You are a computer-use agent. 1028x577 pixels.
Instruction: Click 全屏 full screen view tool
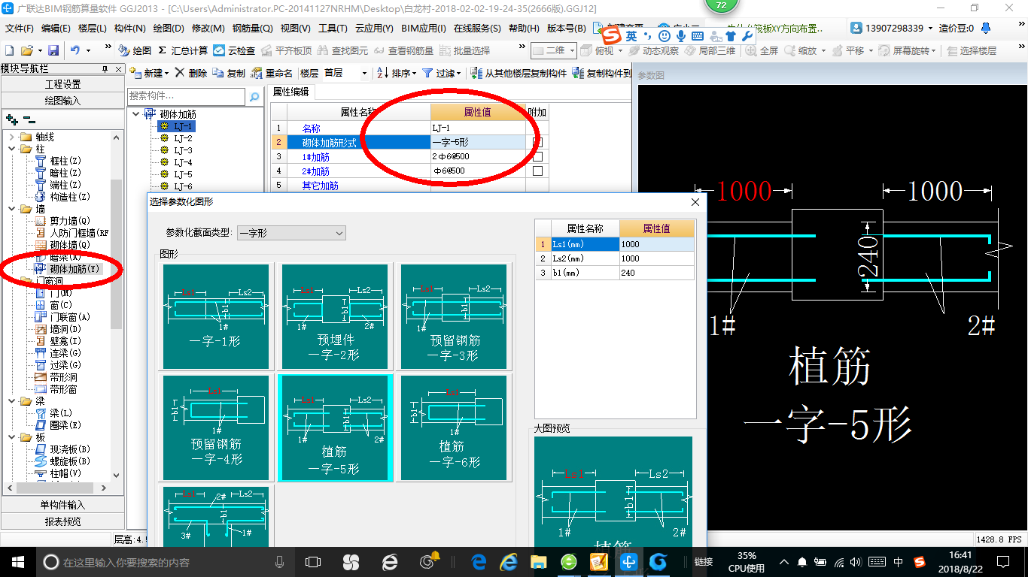(x=762, y=50)
